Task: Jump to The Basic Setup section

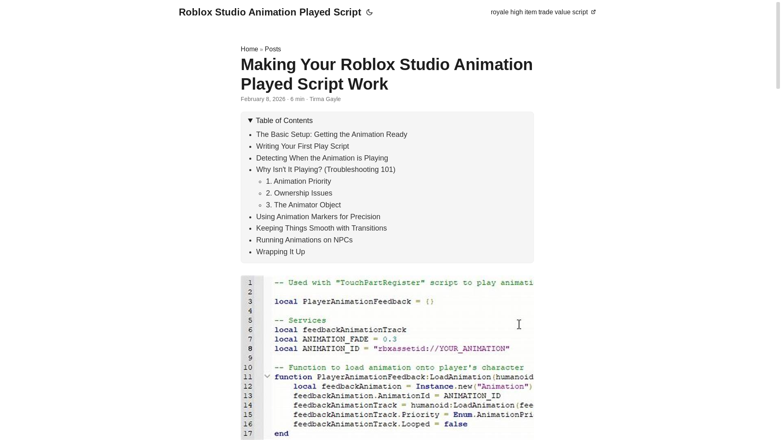Action: pos(332,134)
